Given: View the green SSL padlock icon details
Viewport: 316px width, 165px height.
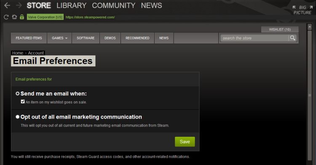Looking at the screenshot, I should coord(22,17).
